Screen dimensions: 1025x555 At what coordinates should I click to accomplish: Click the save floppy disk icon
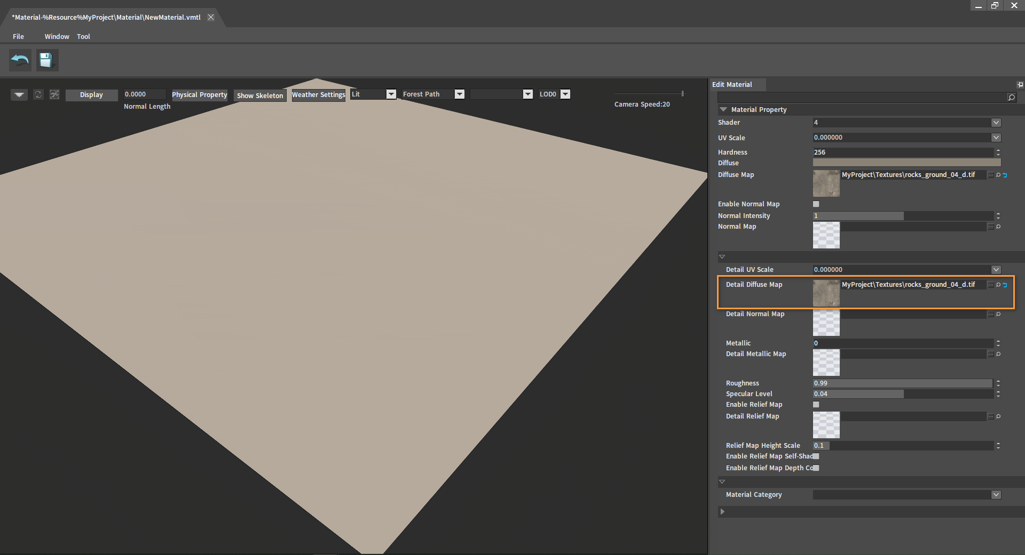click(x=47, y=60)
